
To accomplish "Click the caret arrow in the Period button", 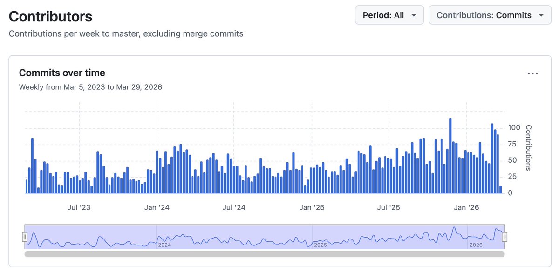I will point(414,16).
